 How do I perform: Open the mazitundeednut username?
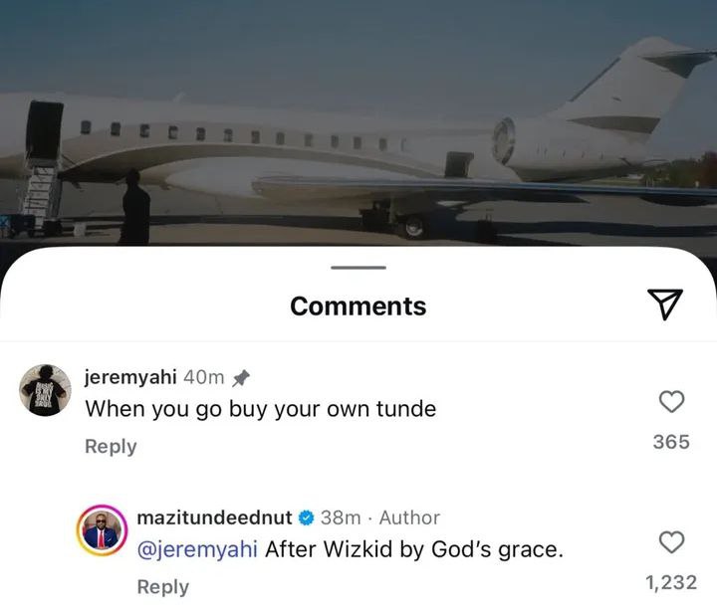(214, 517)
